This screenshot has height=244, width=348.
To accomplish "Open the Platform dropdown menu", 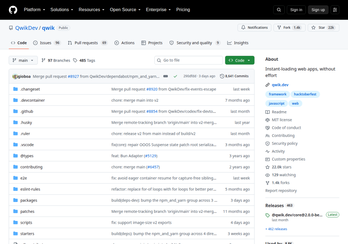I will pyautogui.click(x=34, y=10).
